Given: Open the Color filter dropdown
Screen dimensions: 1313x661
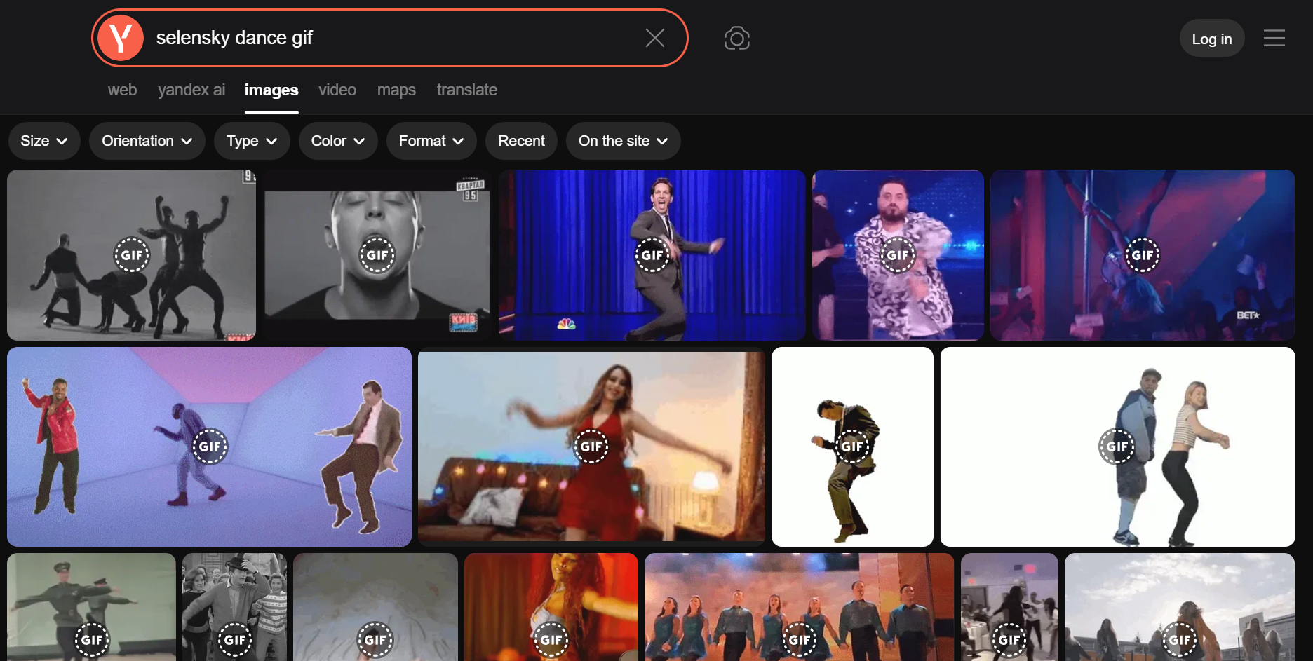Looking at the screenshot, I should (x=338, y=141).
